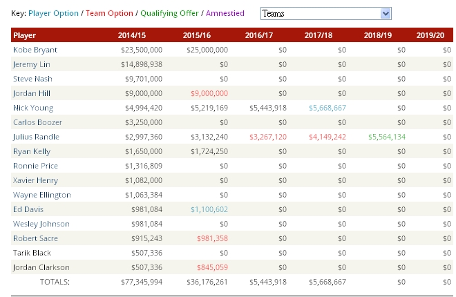Click Ryan Kelly's $1,724,250 salary

click(x=209, y=151)
